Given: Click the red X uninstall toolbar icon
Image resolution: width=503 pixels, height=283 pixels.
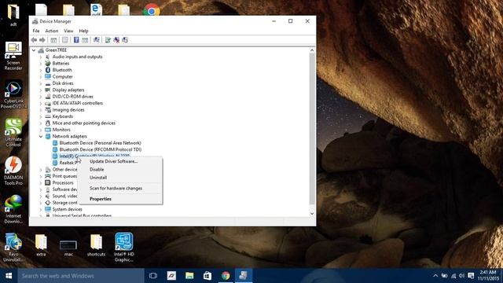Looking at the screenshot, I should (x=116, y=40).
